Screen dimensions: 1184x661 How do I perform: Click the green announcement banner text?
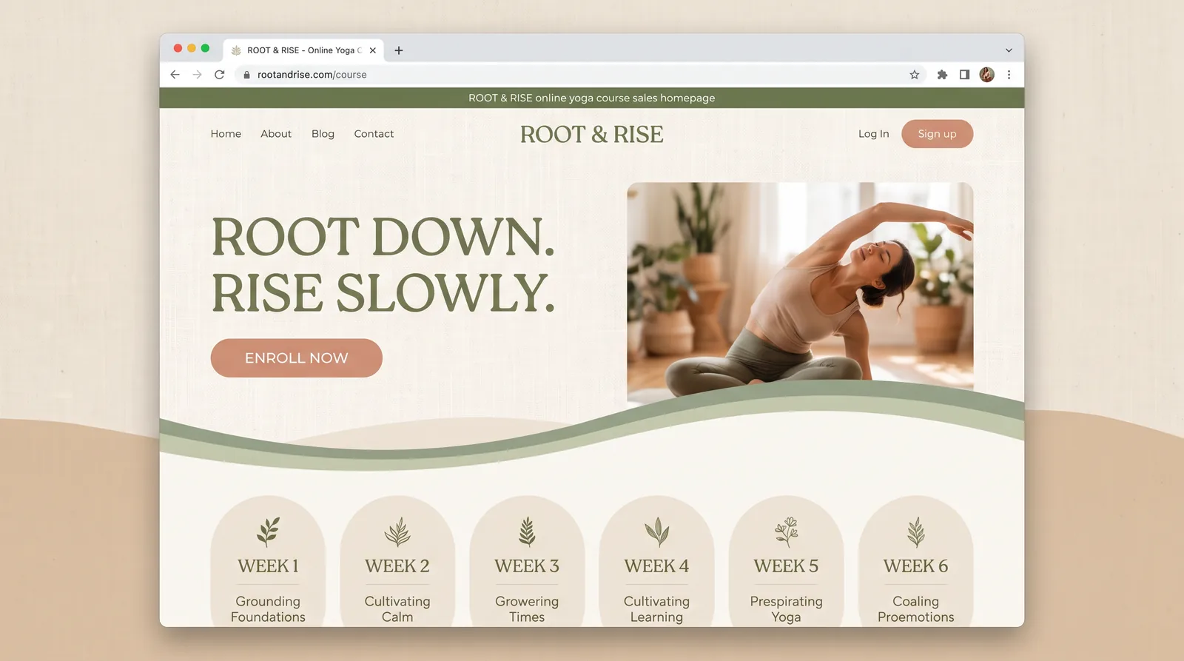coord(591,98)
